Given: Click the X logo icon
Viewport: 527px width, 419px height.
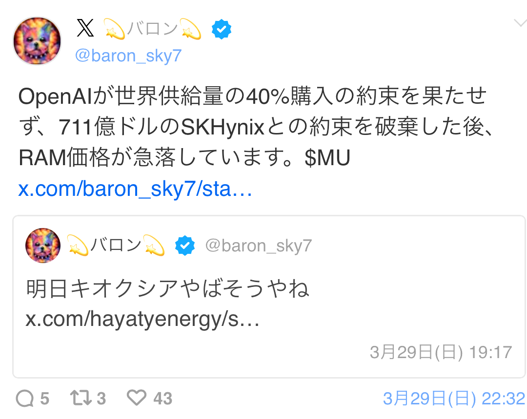Looking at the screenshot, I should tap(85, 28).
